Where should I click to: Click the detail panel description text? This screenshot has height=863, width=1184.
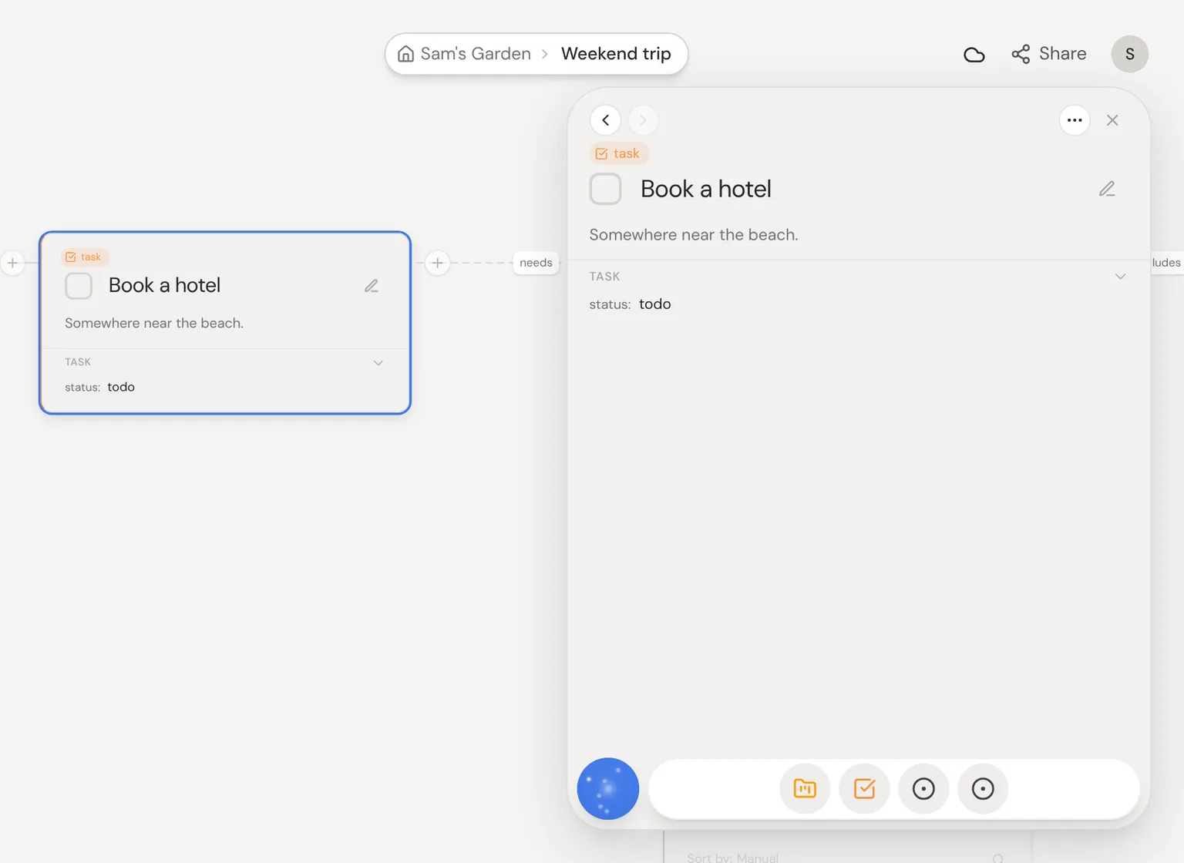coord(694,235)
